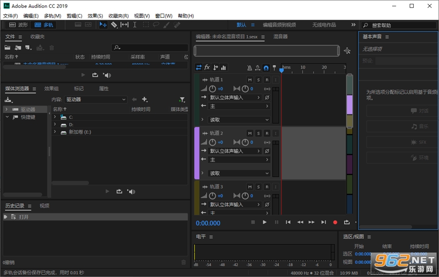Click Rewind transport button

pos(300,222)
